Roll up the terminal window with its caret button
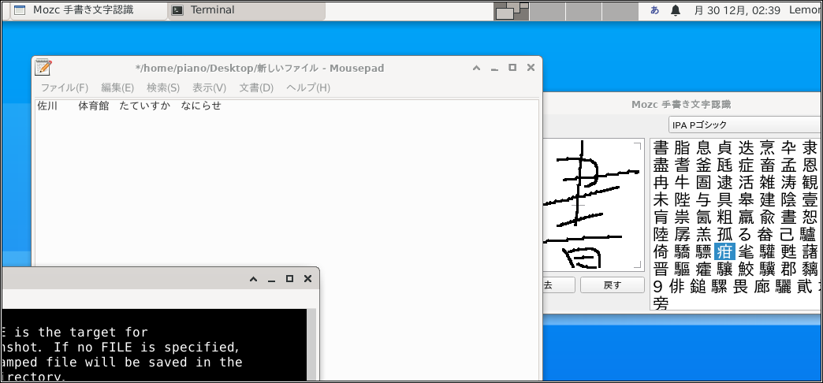823x383 pixels. [x=254, y=279]
